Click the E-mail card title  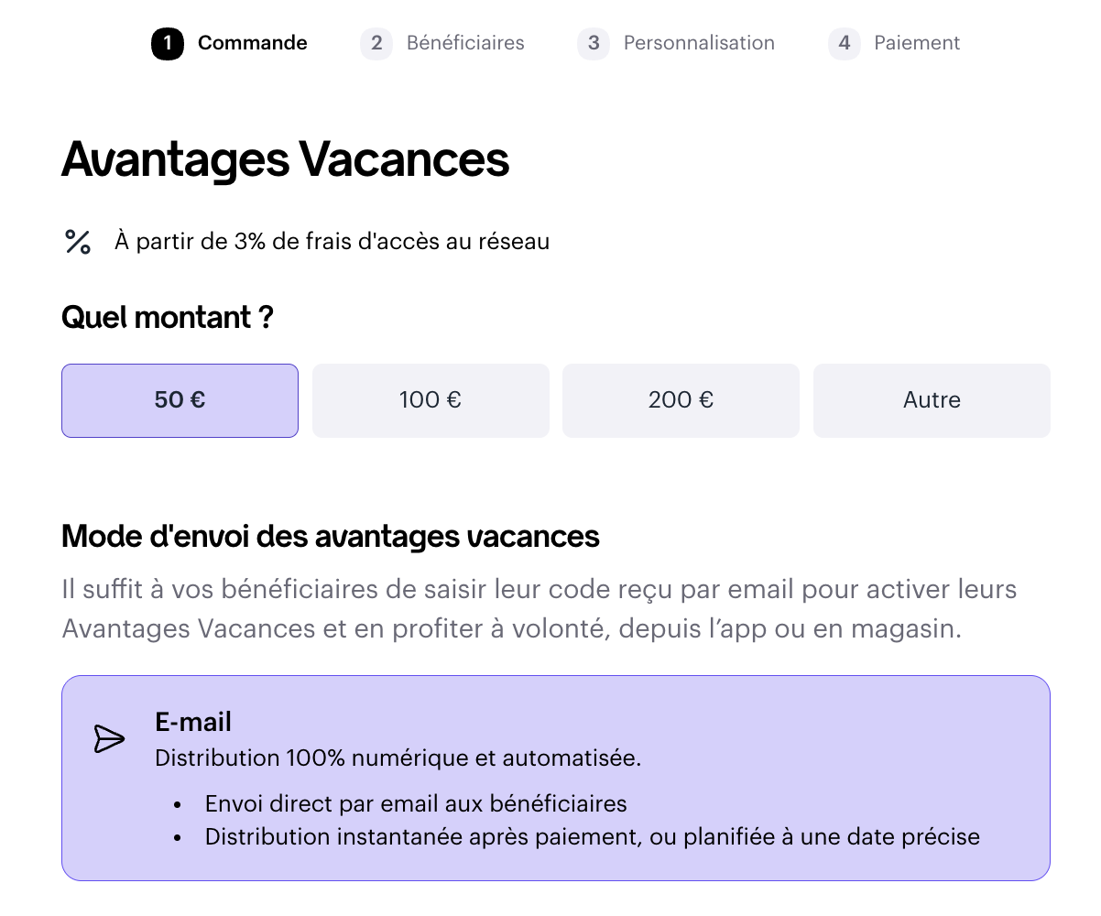tap(193, 722)
